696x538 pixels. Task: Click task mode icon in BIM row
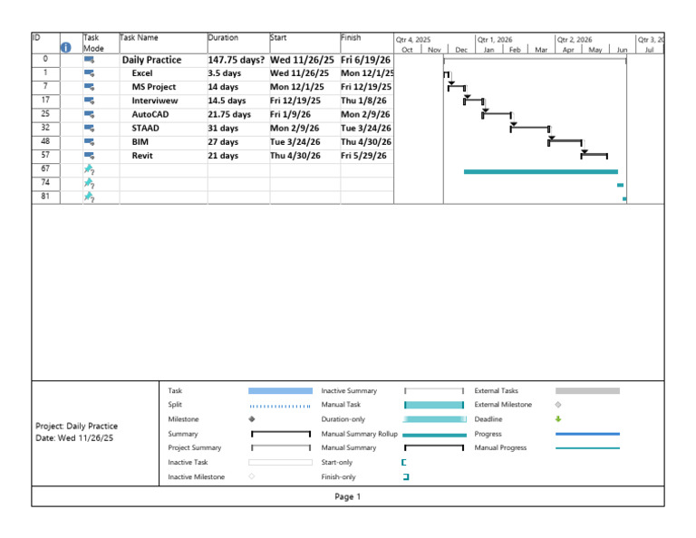[89, 142]
